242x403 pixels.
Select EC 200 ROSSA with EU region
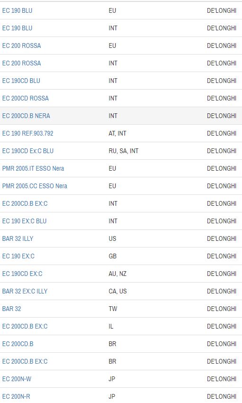point(22,46)
